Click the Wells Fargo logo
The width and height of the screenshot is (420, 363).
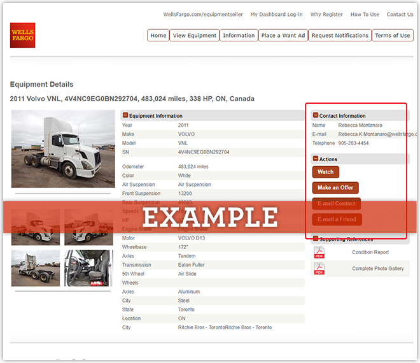pos(22,35)
